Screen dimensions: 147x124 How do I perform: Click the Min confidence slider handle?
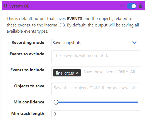(56, 102)
